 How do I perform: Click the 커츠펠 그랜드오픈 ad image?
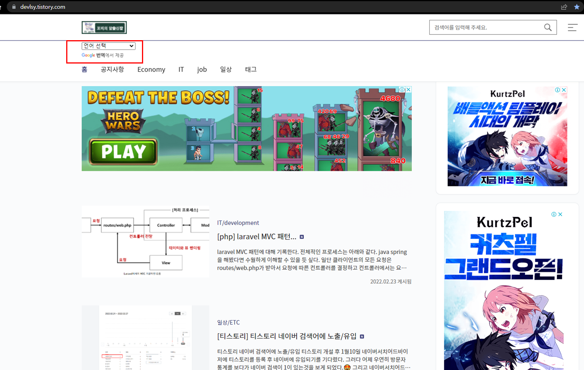(x=504, y=290)
